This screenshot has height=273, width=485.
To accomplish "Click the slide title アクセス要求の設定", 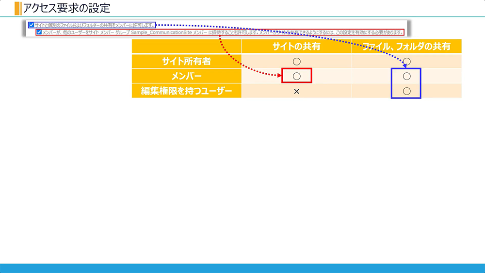I will coord(66,8).
